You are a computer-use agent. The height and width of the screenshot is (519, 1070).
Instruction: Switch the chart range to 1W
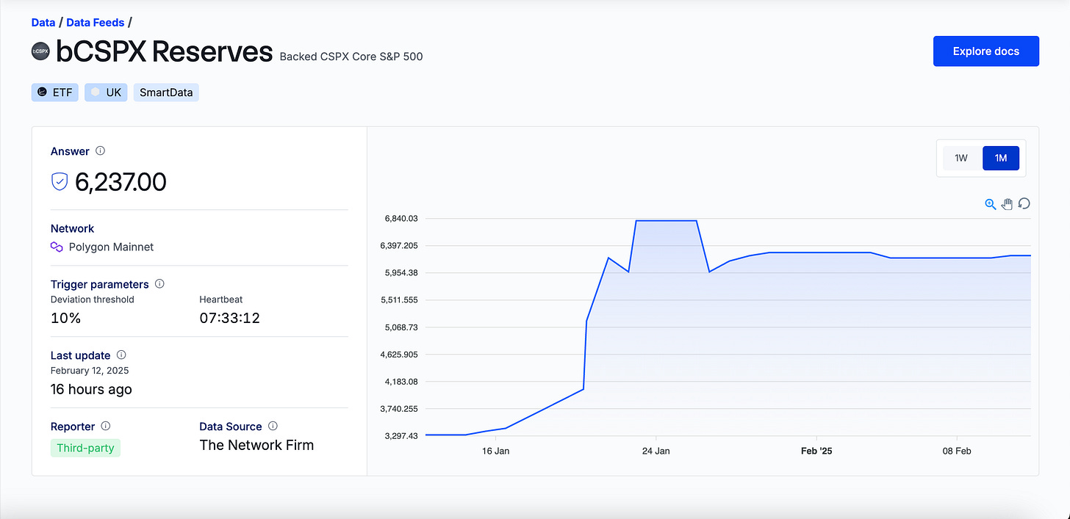(961, 158)
